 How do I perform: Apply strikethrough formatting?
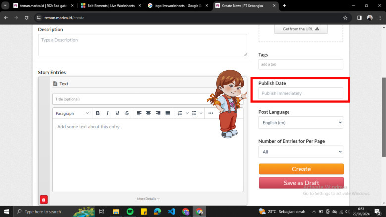pos(127,113)
